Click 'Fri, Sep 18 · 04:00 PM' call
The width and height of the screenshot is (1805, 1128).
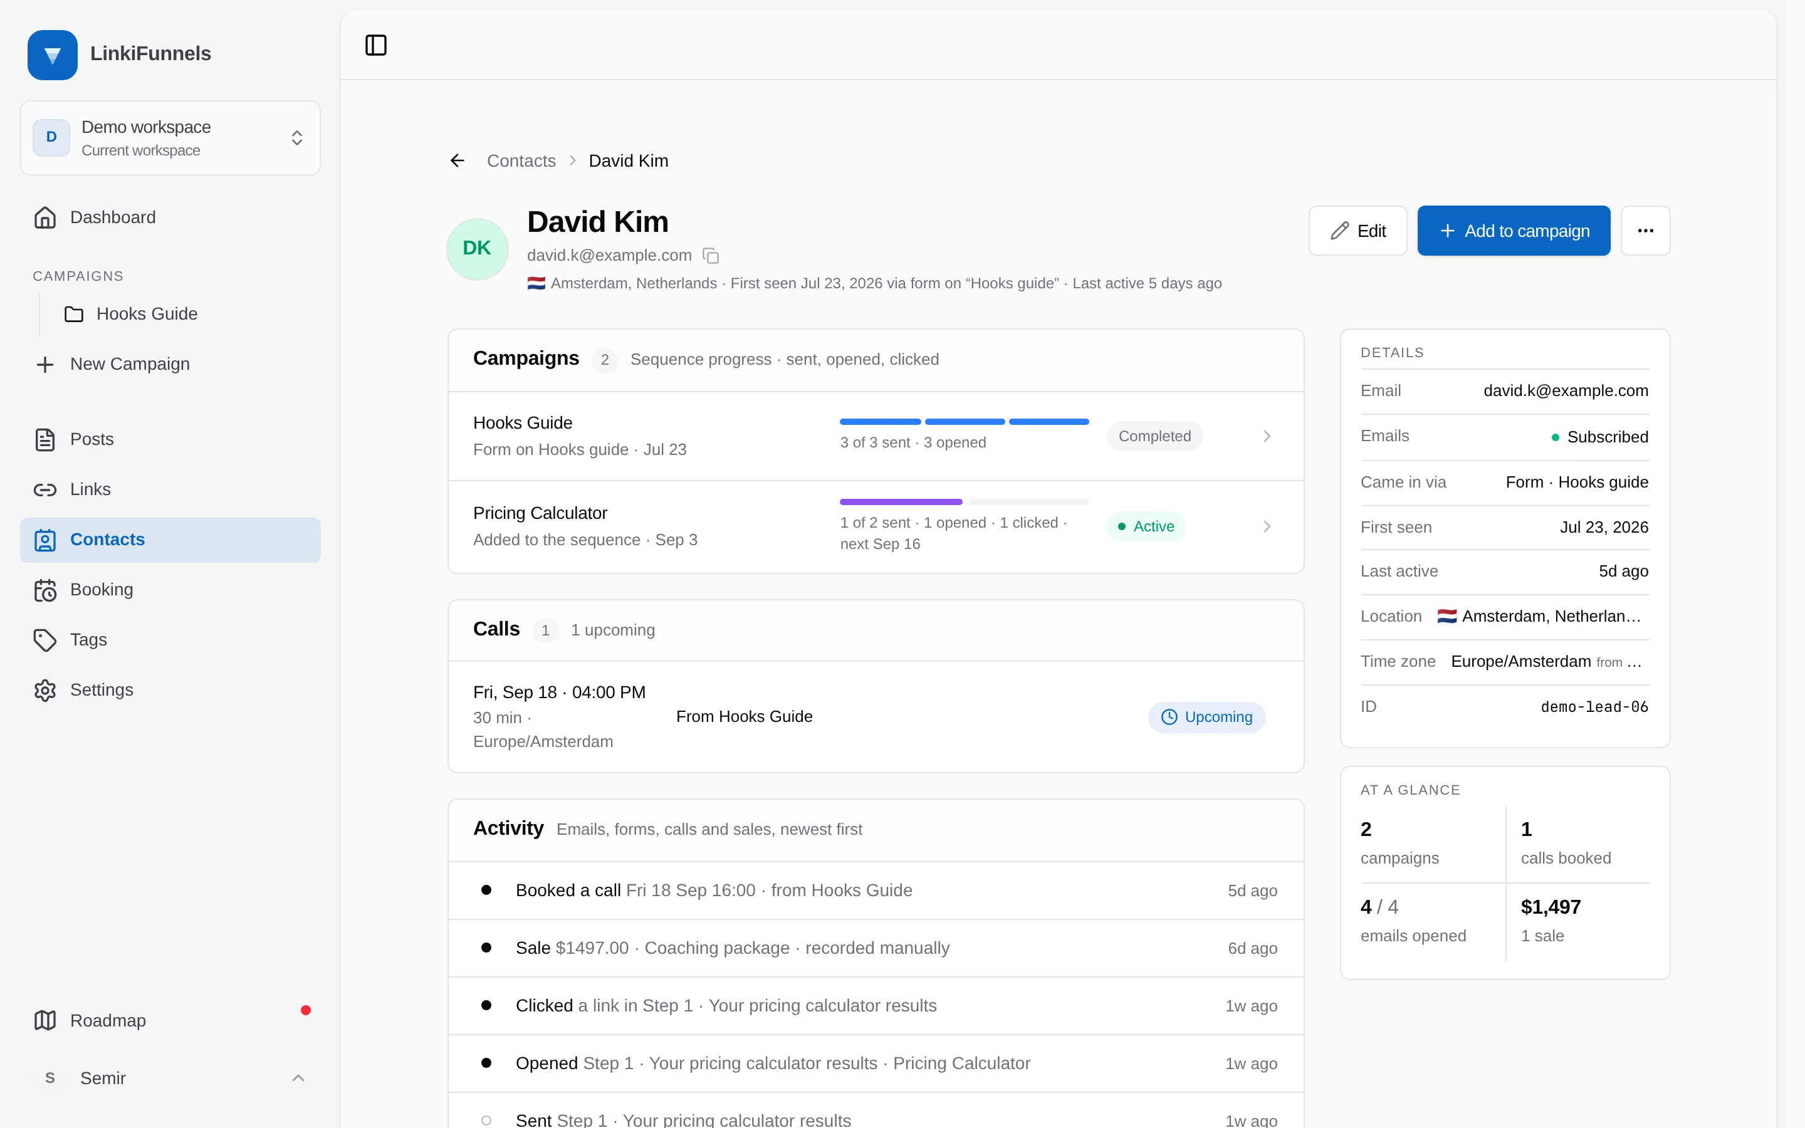(x=560, y=692)
